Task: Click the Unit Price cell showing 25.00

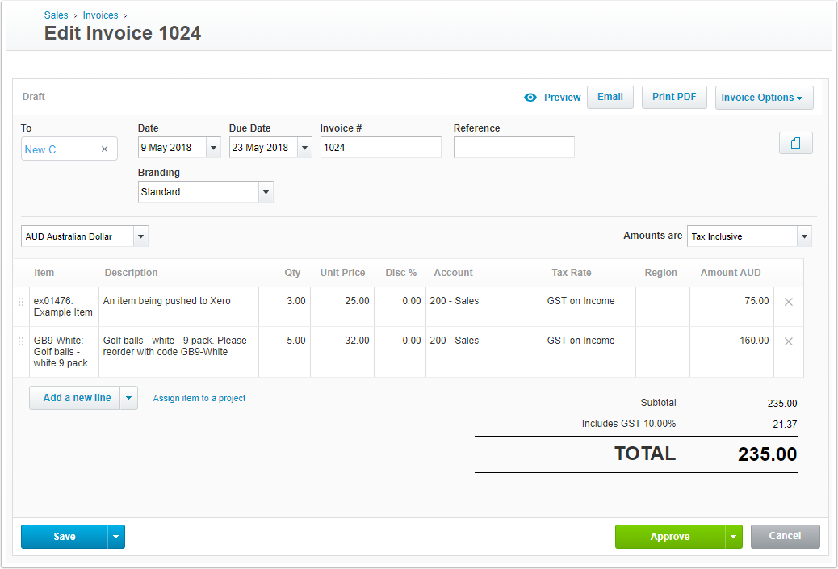Action: click(342, 307)
